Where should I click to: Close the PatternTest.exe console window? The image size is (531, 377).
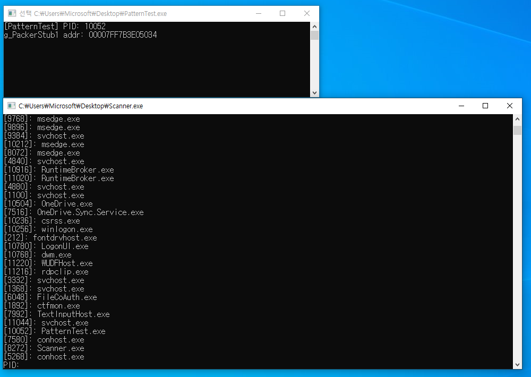click(x=307, y=14)
